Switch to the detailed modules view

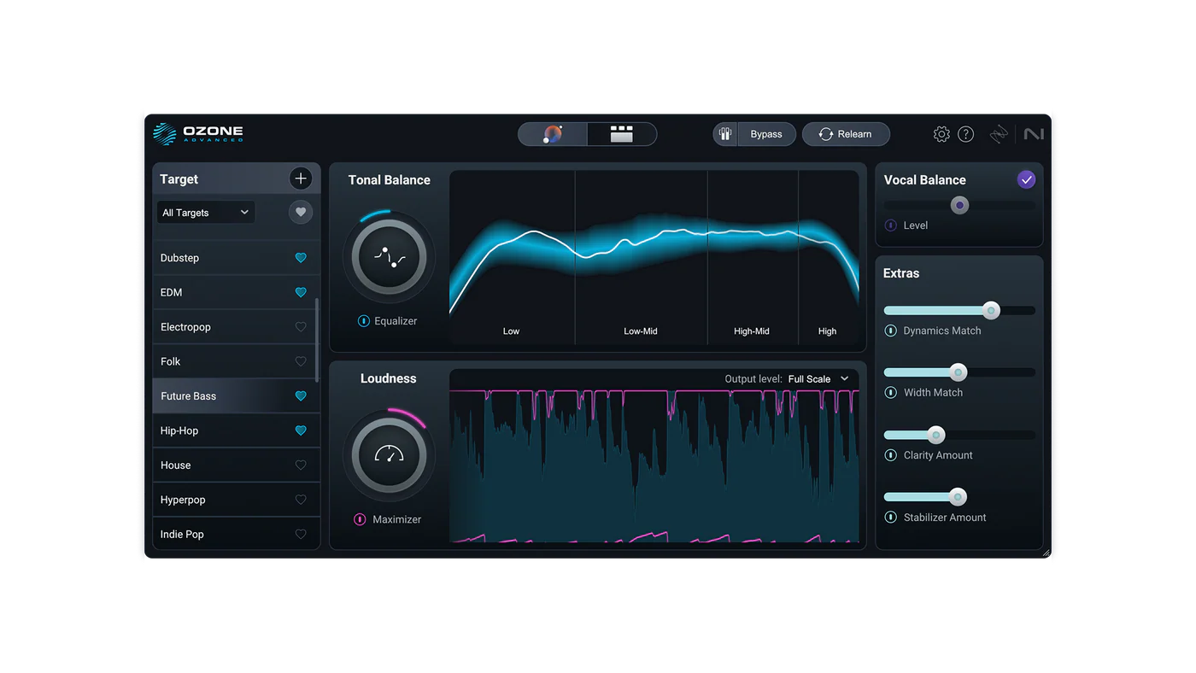(x=622, y=134)
